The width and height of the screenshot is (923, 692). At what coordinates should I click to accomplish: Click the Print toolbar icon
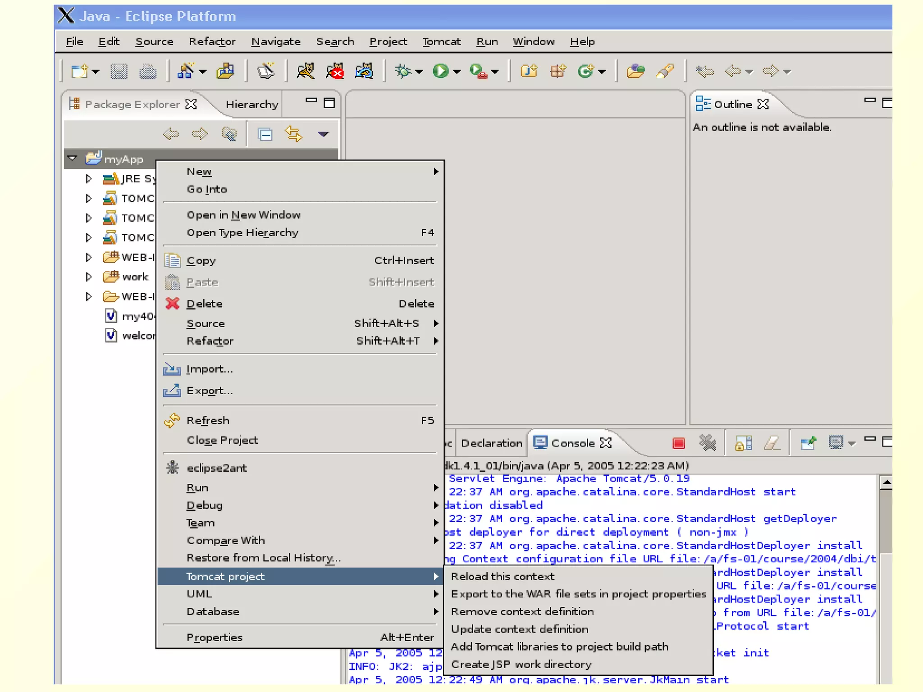pos(147,71)
